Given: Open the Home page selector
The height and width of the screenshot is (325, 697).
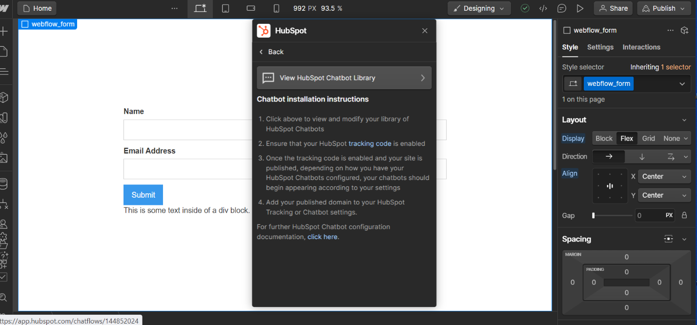Looking at the screenshot, I should [37, 8].
